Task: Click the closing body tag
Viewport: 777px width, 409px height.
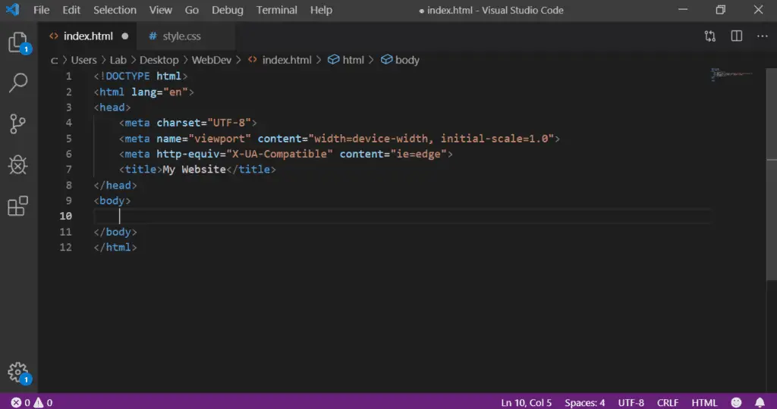Action: point(115,232)
